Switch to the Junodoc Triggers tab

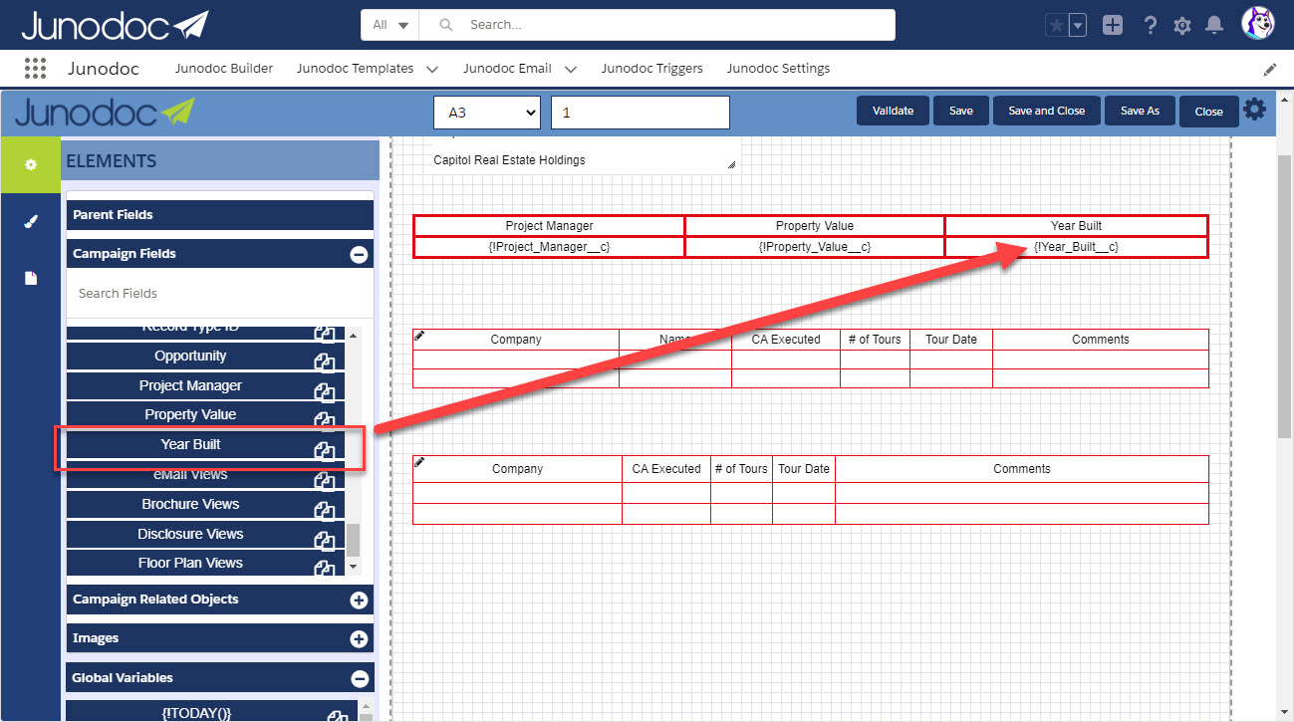pos(652,68)
